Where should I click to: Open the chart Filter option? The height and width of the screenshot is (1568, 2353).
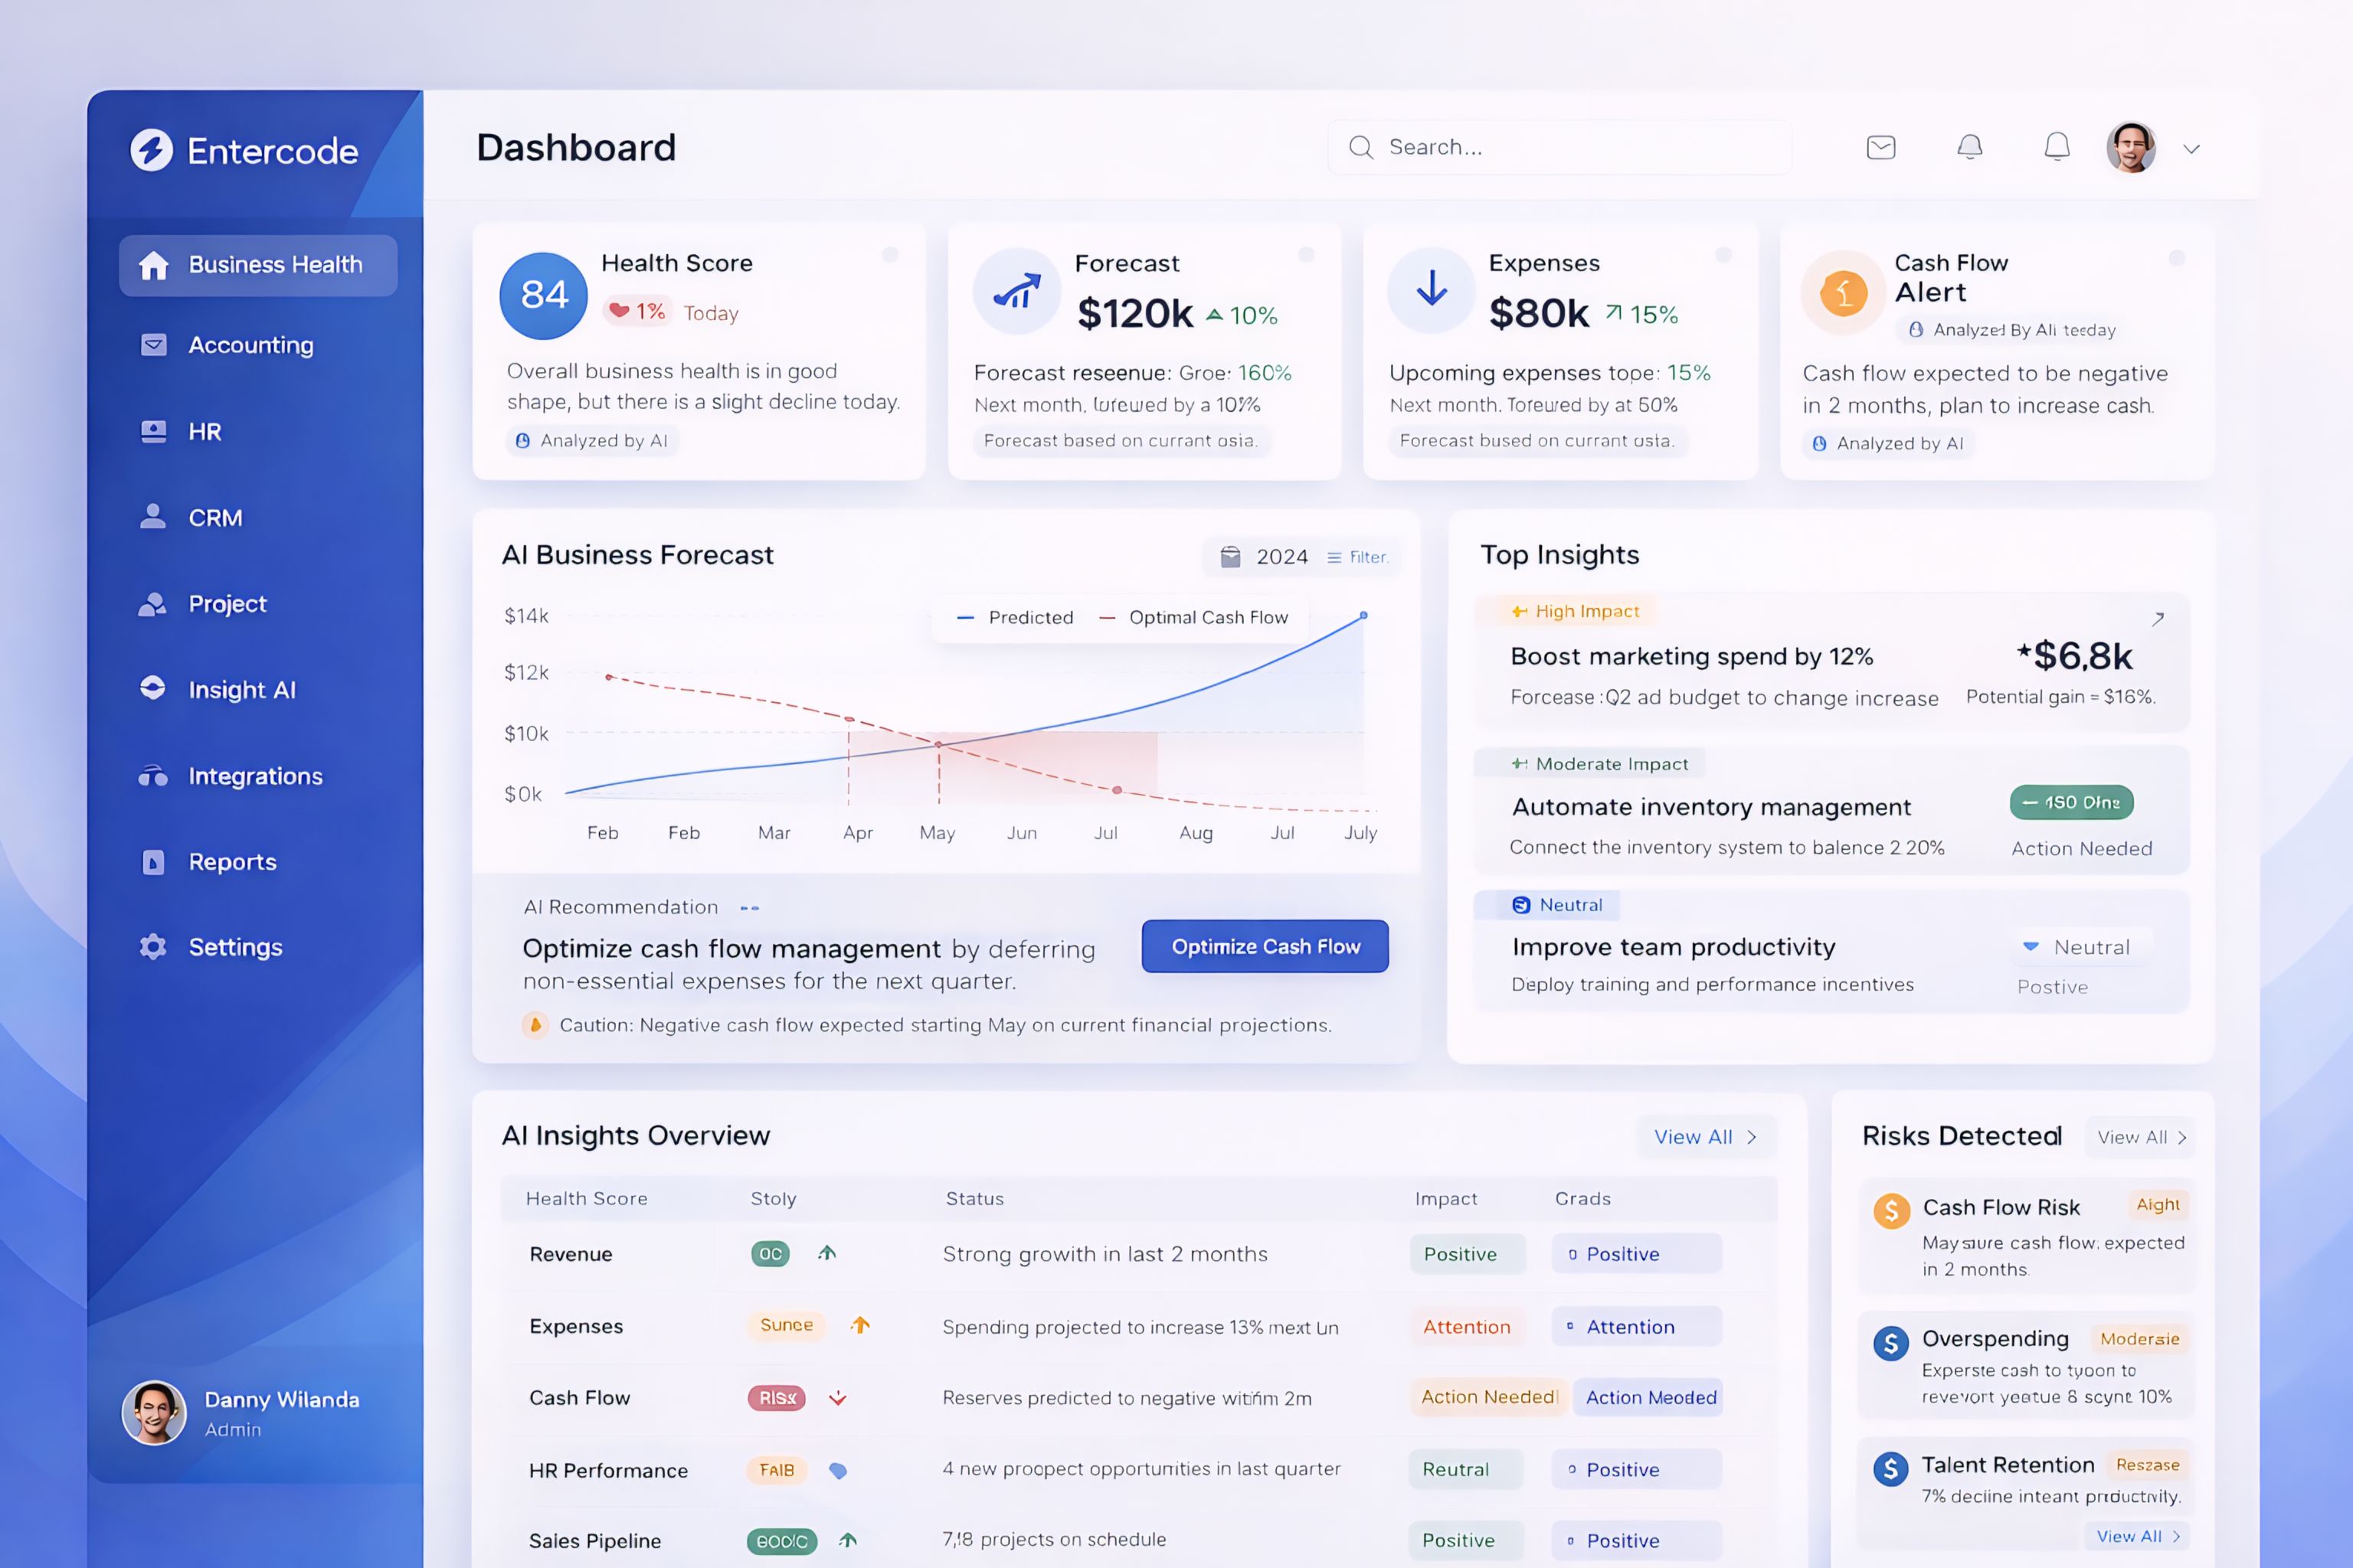pos(1357,557)
